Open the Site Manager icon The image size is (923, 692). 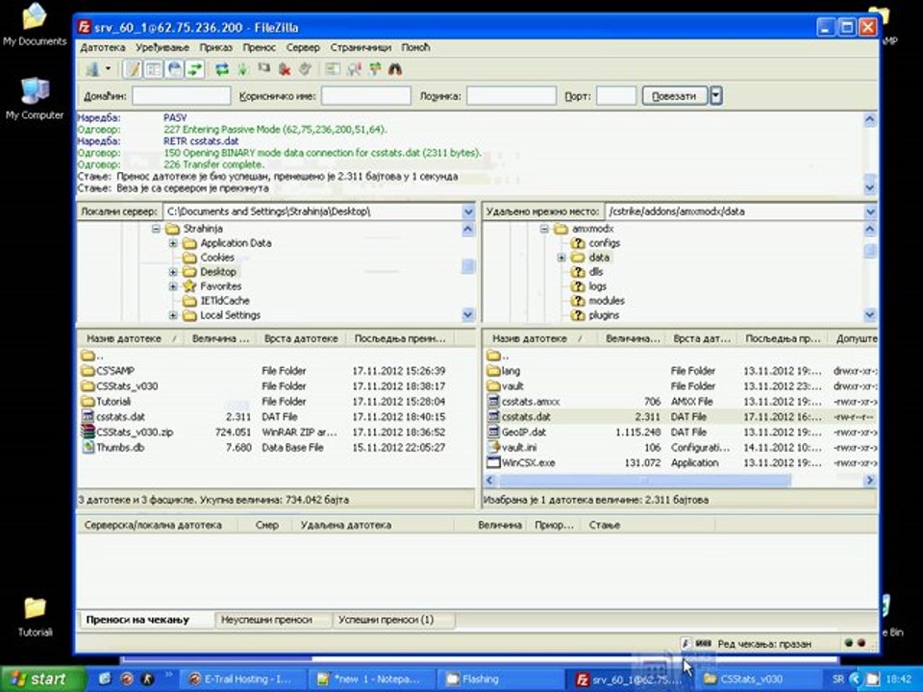click(92, 69)
